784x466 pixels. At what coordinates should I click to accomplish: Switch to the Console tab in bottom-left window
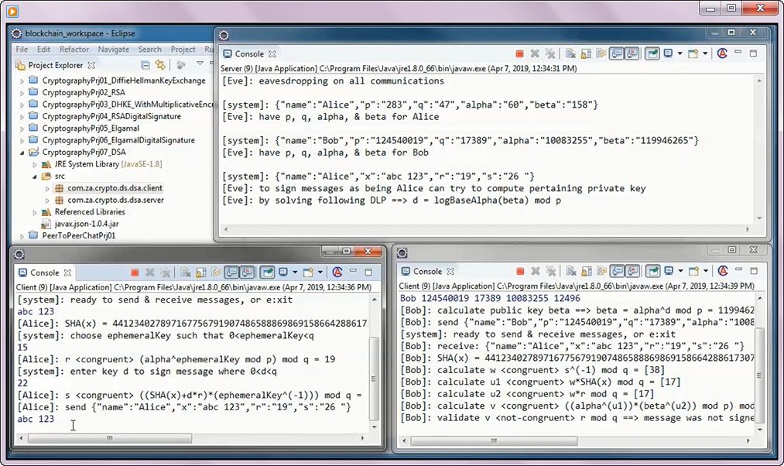(44, 272)
